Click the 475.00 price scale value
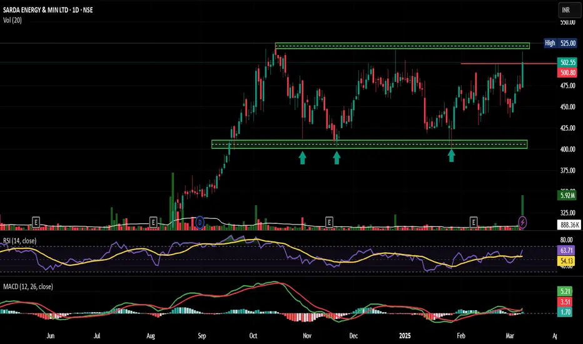The height and width of the screenshot is (344, 583). coord(568,86)
